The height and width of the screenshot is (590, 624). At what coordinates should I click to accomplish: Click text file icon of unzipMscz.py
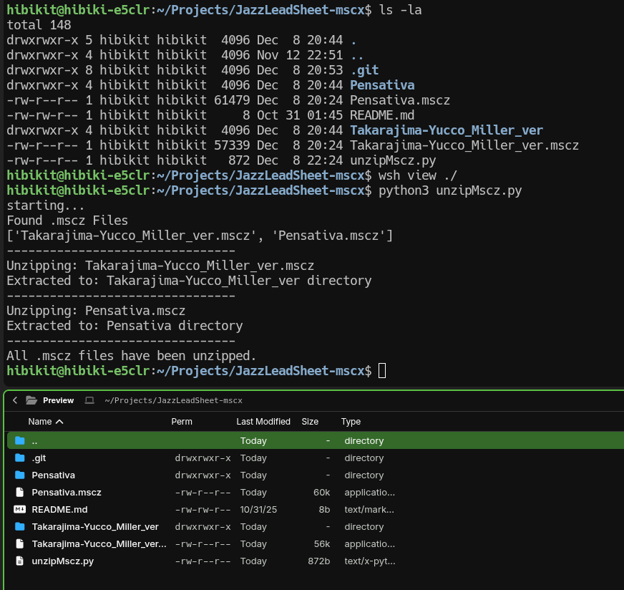20,561
